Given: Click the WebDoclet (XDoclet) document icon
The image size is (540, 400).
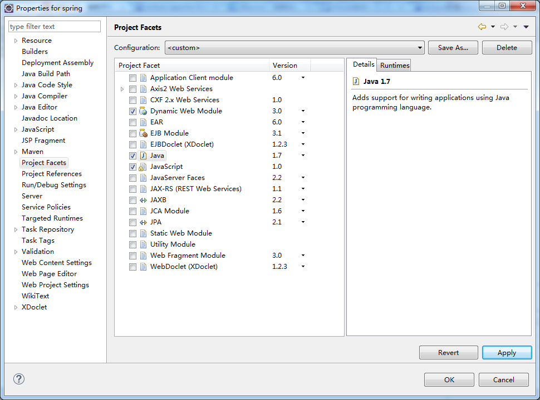Looking at the screenshot, I should (x=143, y=267).
